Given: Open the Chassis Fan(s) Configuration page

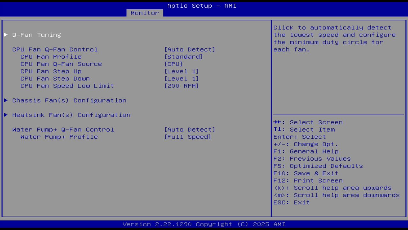Looking at the screenshot, I should pos(69,100).
